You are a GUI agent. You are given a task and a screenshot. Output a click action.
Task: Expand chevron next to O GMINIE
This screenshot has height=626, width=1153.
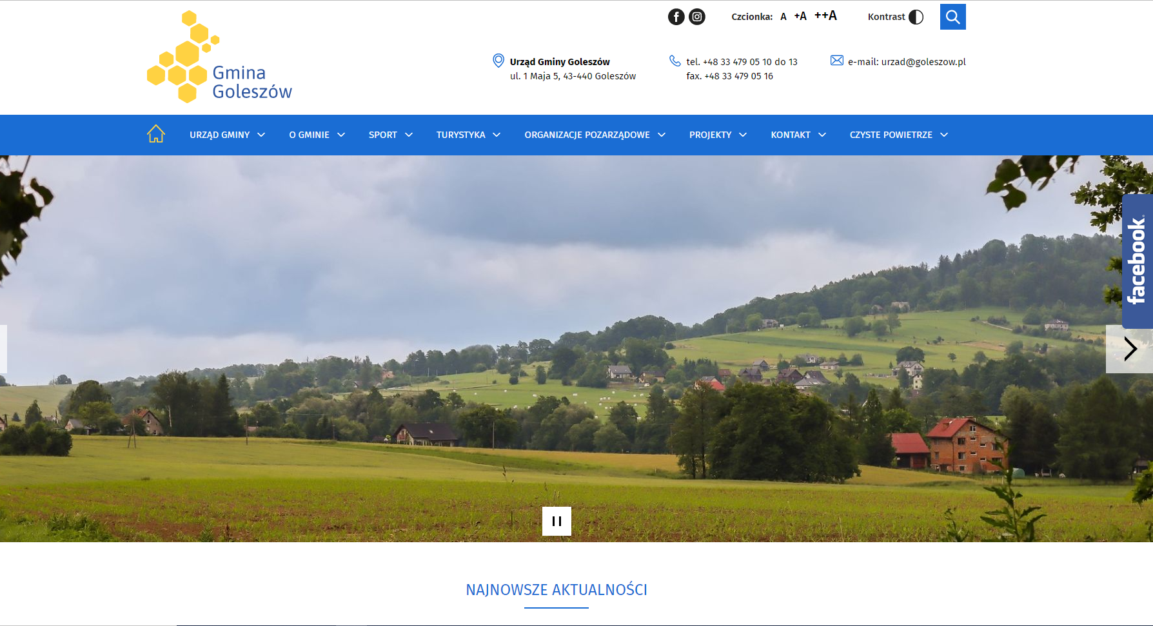341,135
